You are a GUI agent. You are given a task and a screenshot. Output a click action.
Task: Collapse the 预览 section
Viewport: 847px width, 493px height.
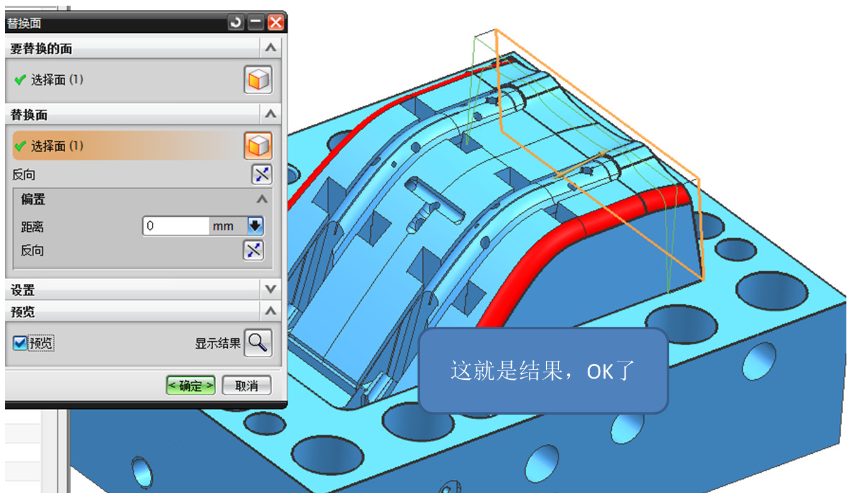click(x=270, y=311)
